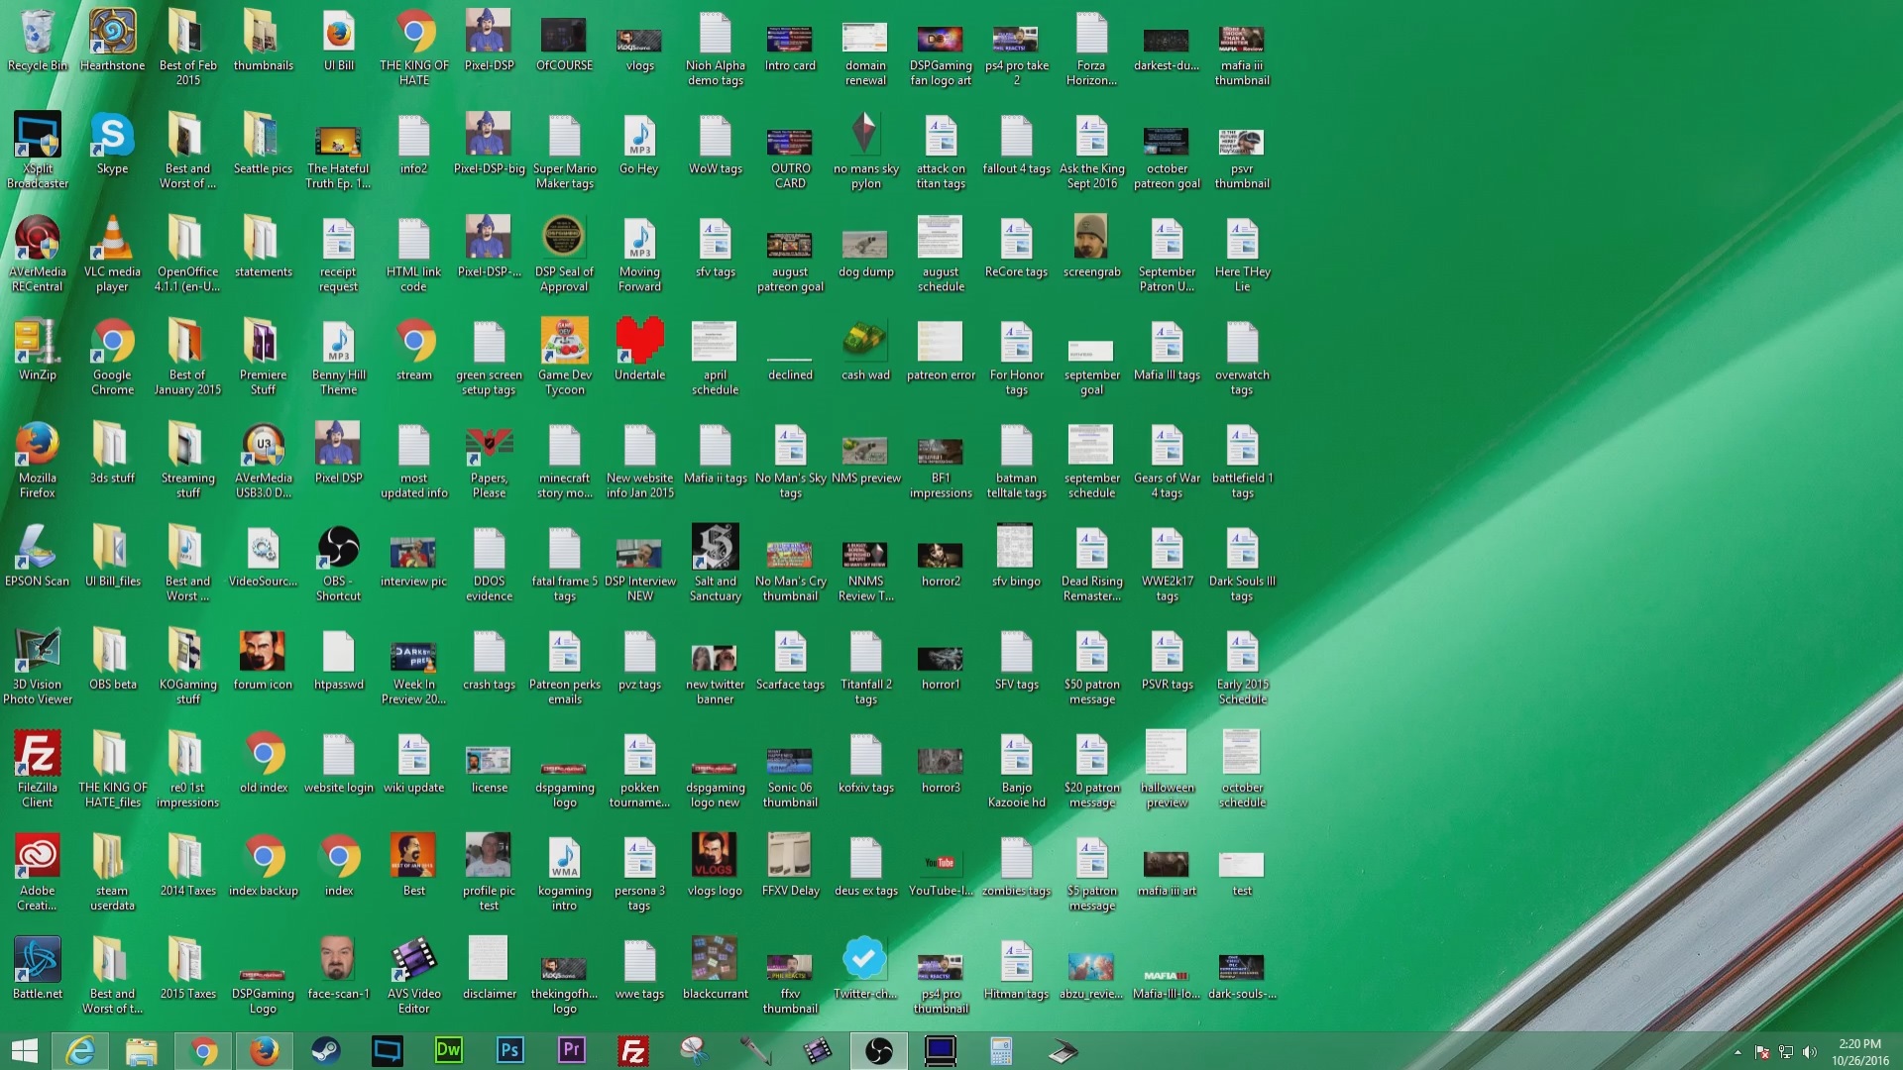This screenshot has height=1070, width=1903.
Task: Select the DDOS evidence document
Action: coord(489,563)
